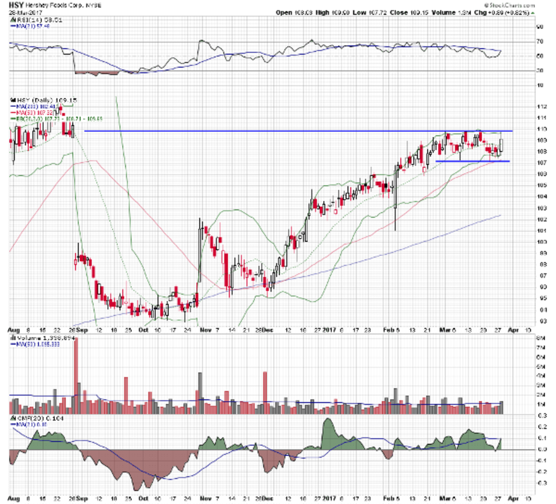Click the 110 price axis label
Screen dimensions: 556x504
point(541,129)
